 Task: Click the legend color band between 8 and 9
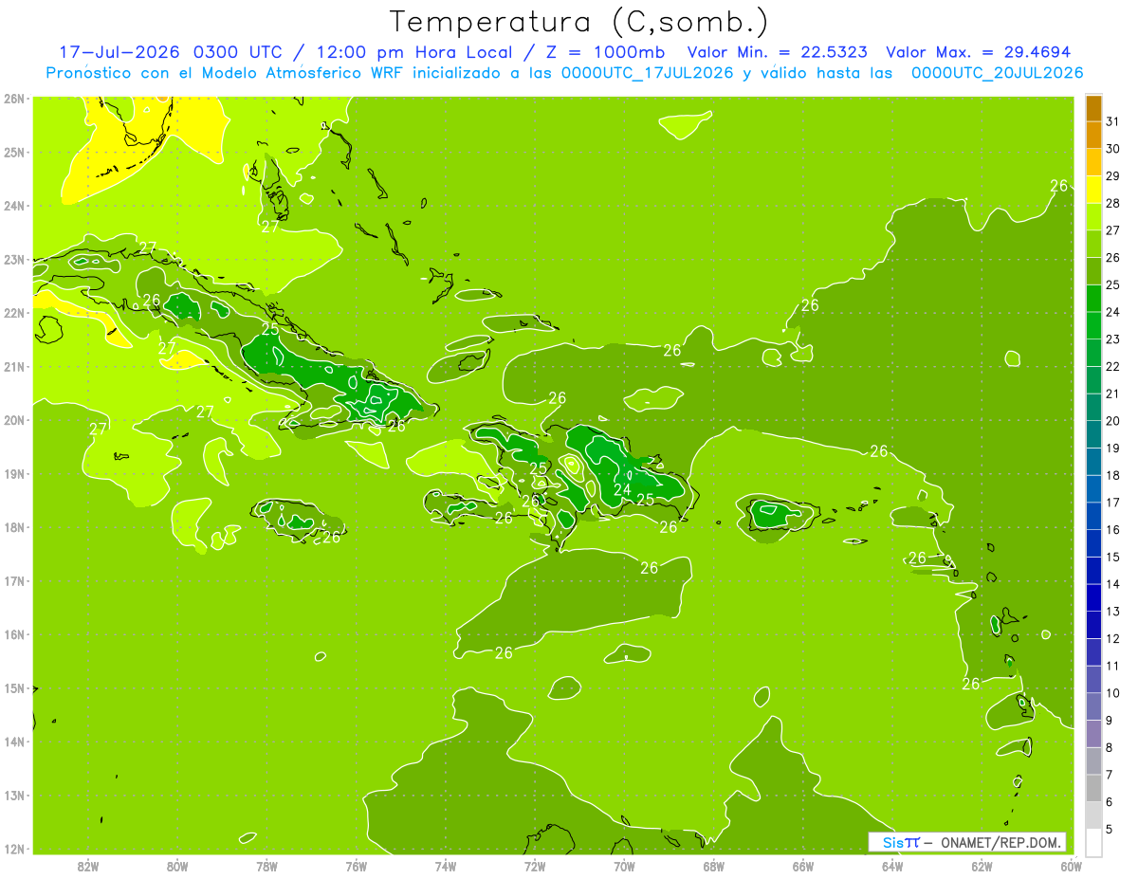point(1093,734)
